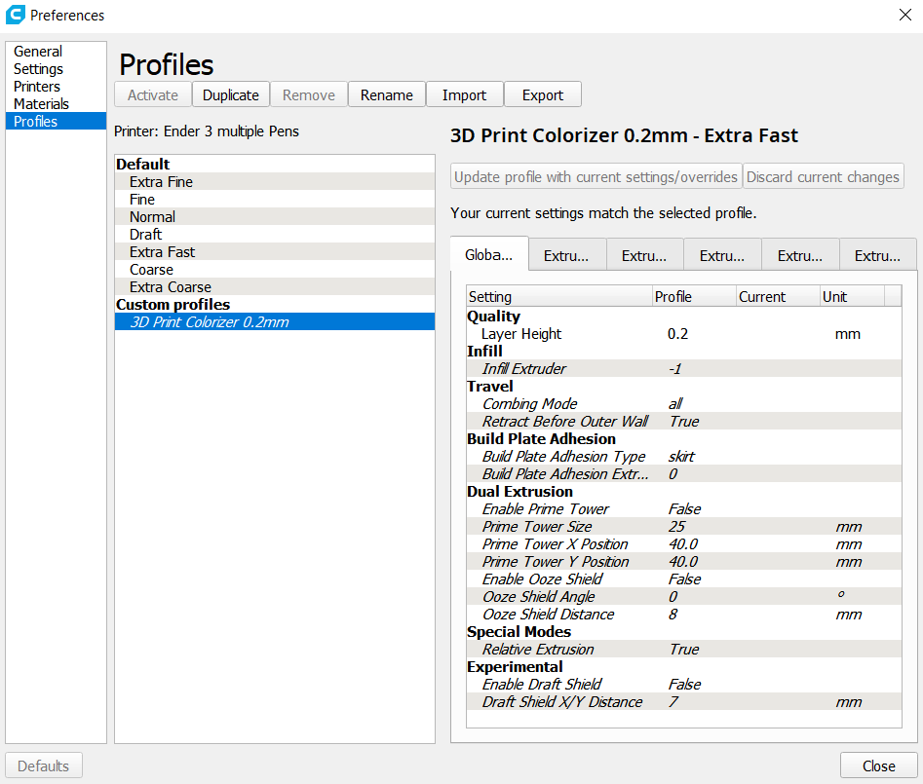Go to the Settings preferences page
This screenshot has height=784, width=923.
(39, 69)
